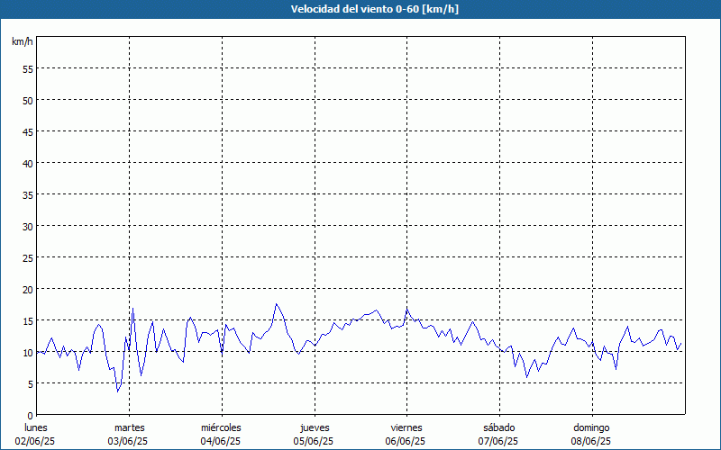The height and width of the screenshot is (450, 721).
Task: Click the 'jueves' day label
Action: pyautogui.click(x=315, y=427)
